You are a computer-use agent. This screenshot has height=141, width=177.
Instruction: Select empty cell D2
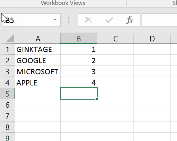[x=152, y=61]
